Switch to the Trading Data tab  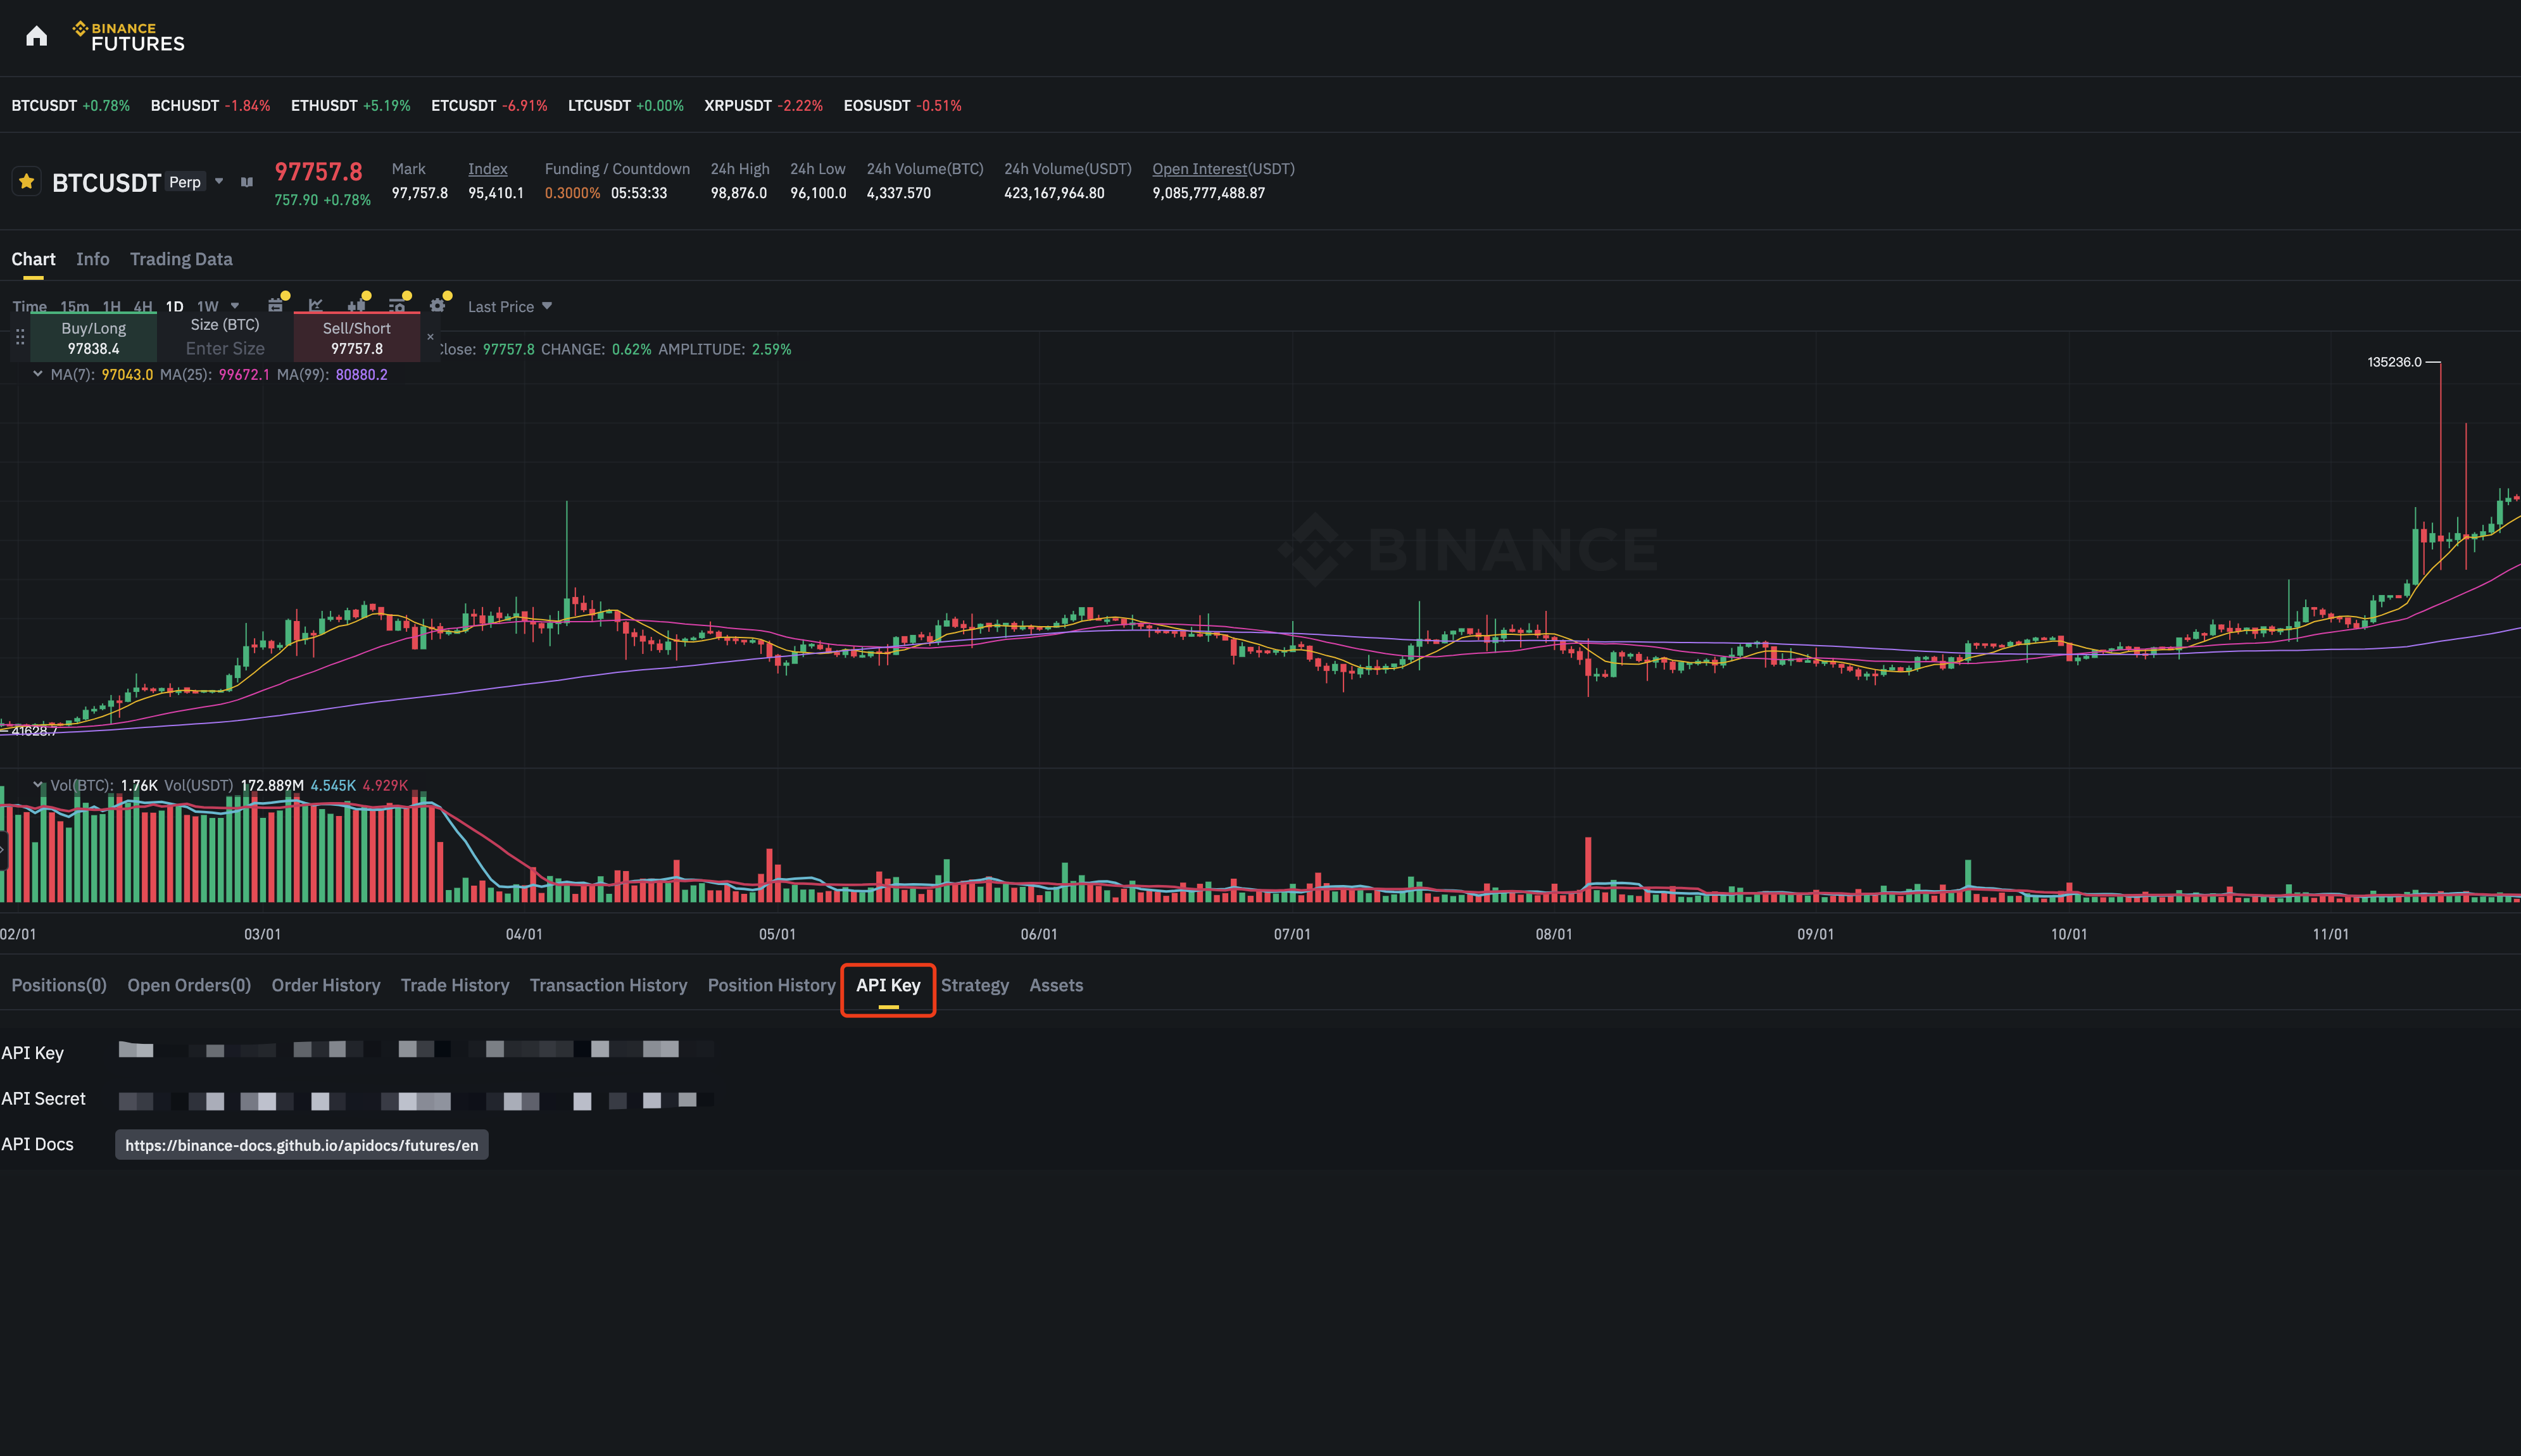(181, 259)
